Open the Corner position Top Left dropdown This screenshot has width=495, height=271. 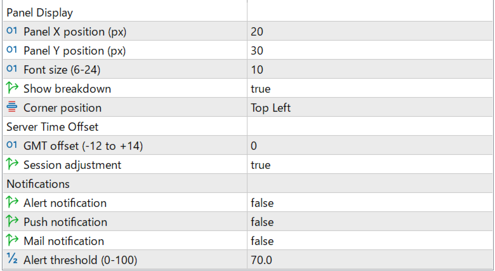271,108
